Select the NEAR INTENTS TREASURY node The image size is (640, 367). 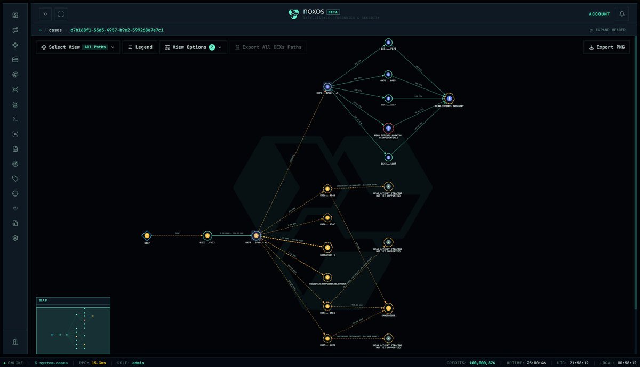pyautogui.click(x=449, y=99)
